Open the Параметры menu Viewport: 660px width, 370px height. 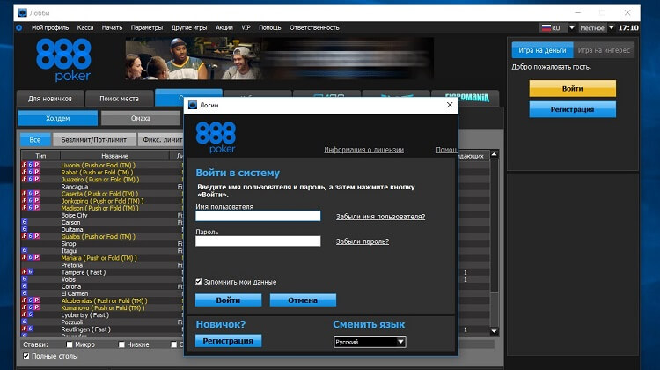coord(146,28)
